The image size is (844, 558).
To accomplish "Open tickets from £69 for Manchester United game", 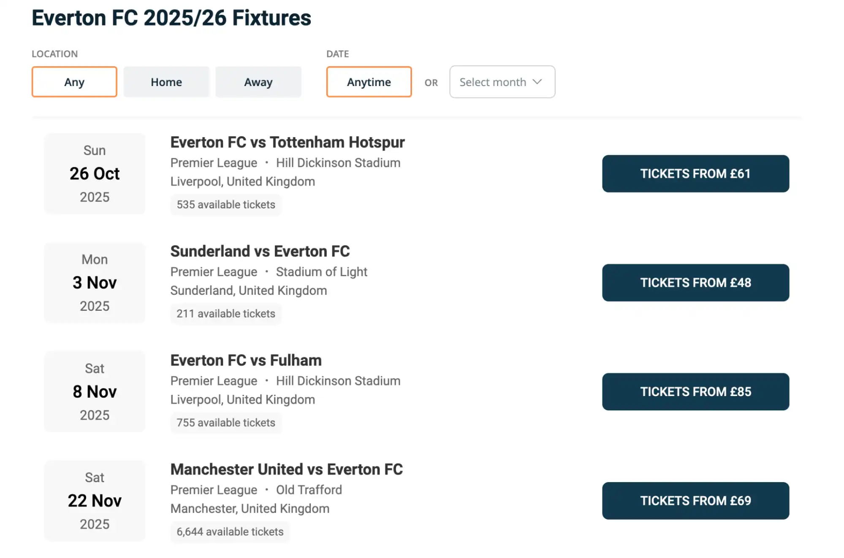I will pyautogui.click(x=695, y=501).
